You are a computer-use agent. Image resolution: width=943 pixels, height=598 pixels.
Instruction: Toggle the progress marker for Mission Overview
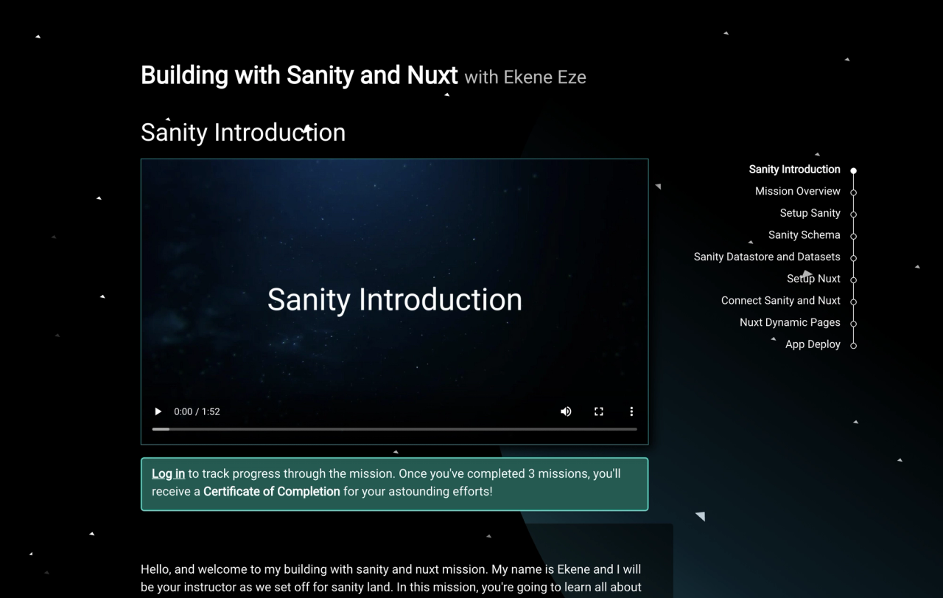[x=853, y=192]
